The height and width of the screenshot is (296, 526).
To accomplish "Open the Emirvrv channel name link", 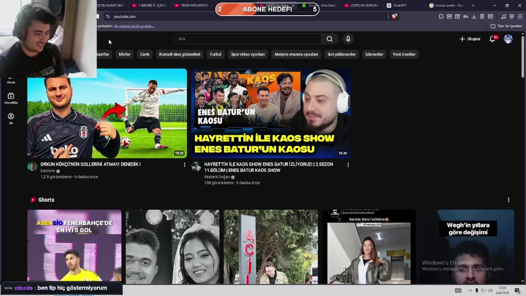I will tap(48, 171).
